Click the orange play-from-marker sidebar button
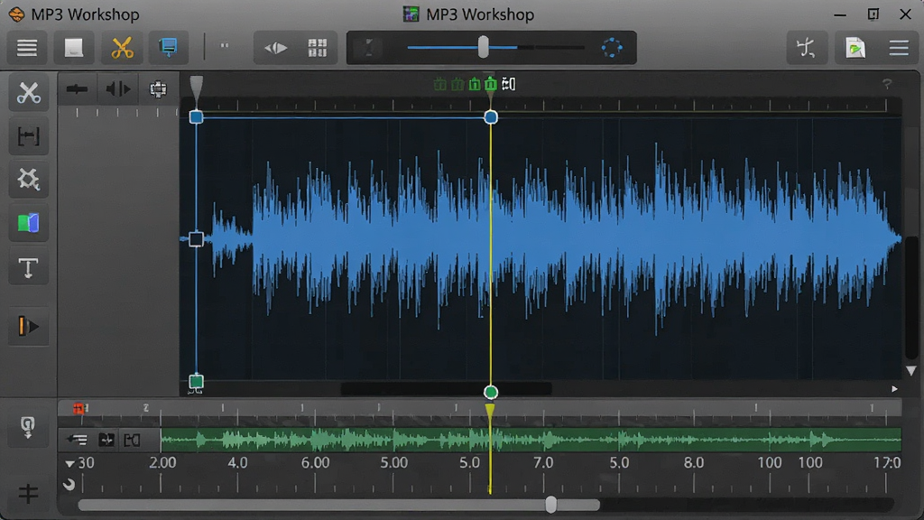The image size is (924, 520). tap(28, 326)
